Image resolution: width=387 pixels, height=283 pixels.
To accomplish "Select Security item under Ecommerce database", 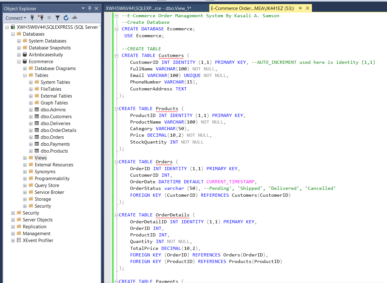I will 43,206.
